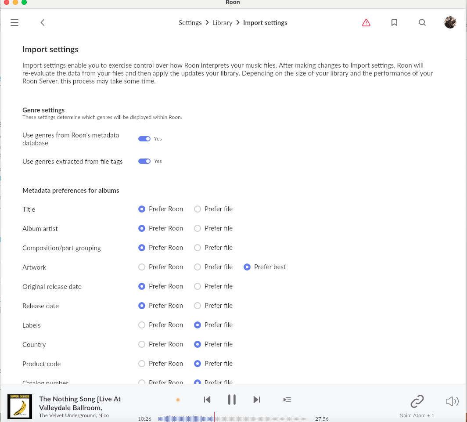Click the total duration 27:56
Screen dimensions: 467x422
[322, 419]
